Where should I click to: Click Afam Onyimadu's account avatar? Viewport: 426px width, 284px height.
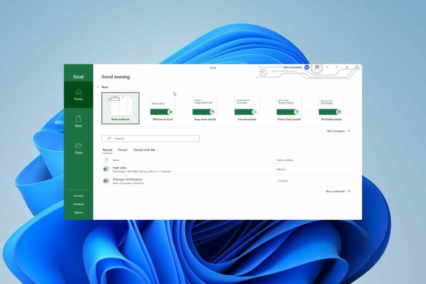coord(306,67)
